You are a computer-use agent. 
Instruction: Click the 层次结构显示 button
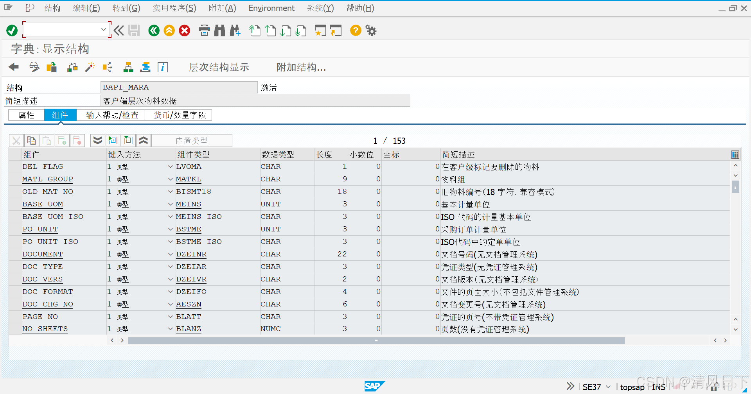[x=219, y=67]
